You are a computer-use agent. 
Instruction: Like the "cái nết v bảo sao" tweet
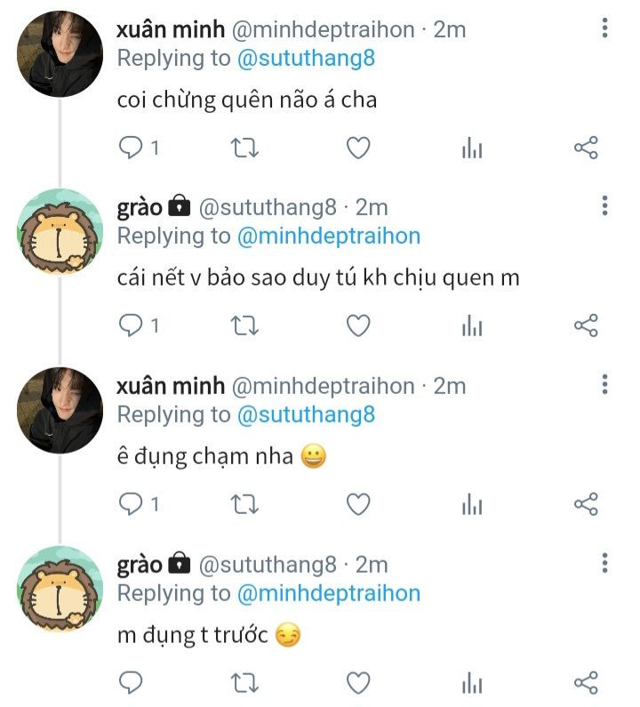pyautogui.click(x=357, y=326)
